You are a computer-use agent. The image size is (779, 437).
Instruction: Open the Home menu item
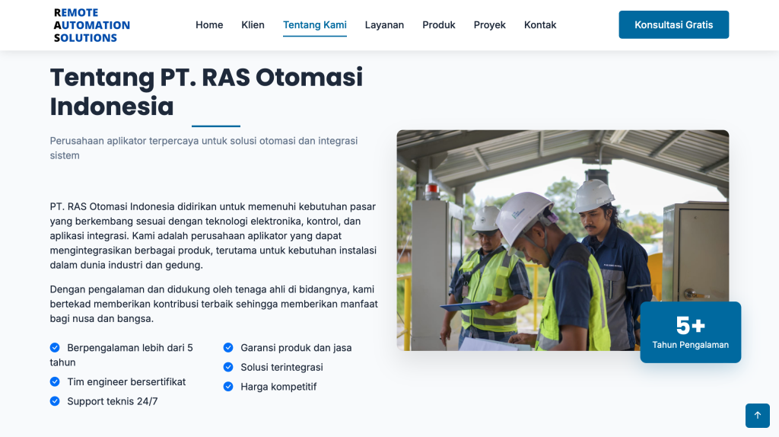tap(209, 25)
